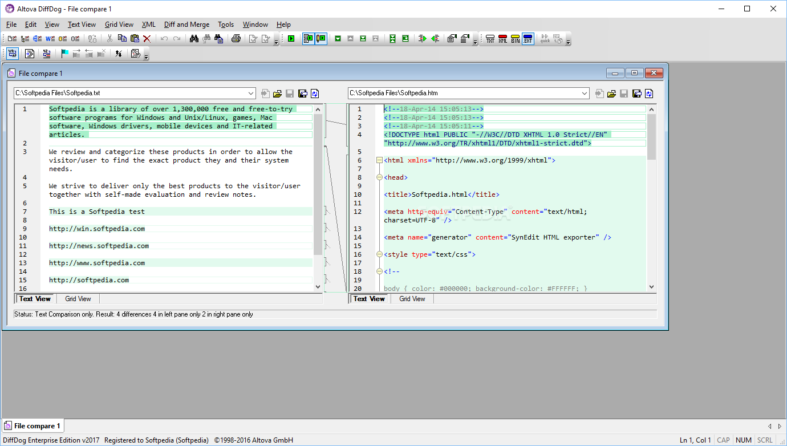Click Make Current Difference icon
787x446 pixels.
click(405, 39)
